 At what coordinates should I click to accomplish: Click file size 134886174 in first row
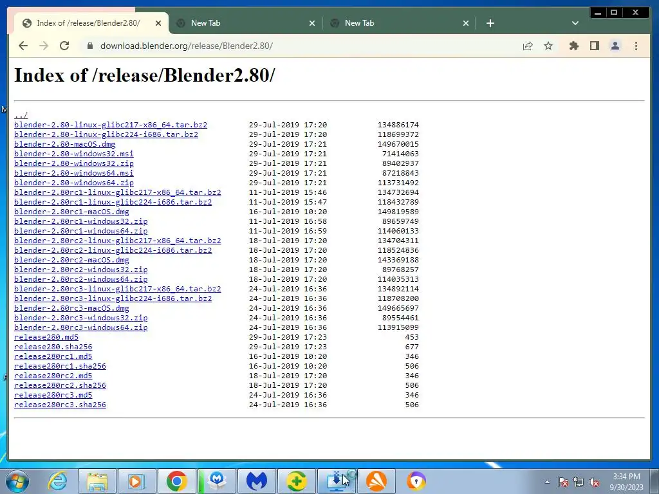(x=398, y=125)
